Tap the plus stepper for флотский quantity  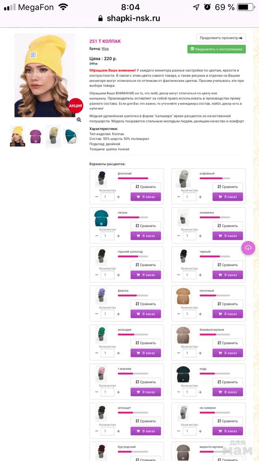click(x=118, y=197)
